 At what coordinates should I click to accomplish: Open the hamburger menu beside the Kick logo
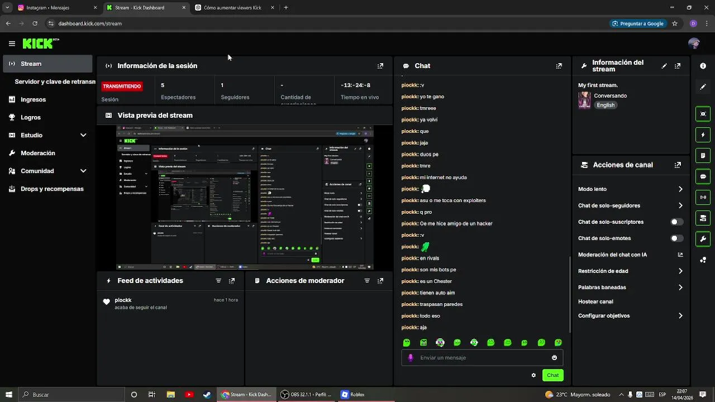pyautogui.click(x=12, y=44)
